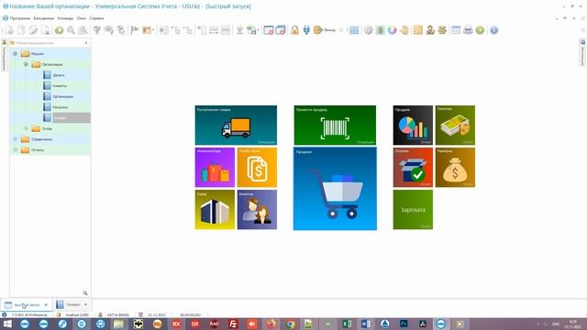Open the picture toolbar icon dropdown arrow
The width and height of the screenshot is (587, 330).
[x=153, y=30]
